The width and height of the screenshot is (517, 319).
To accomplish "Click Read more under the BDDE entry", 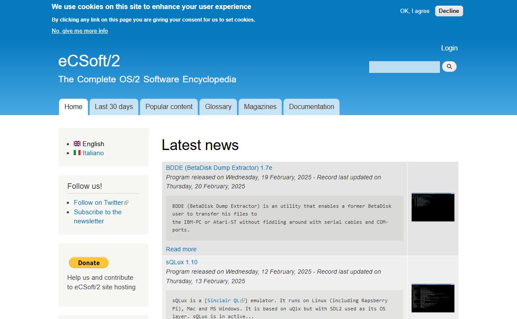I will pos(181,249).
